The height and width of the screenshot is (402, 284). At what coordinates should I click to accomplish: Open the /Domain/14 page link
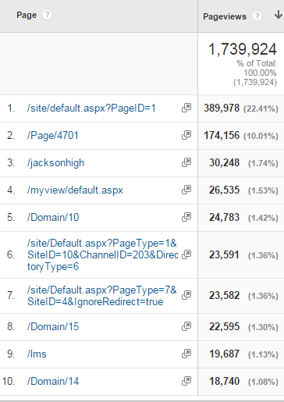tap(53, 381)
